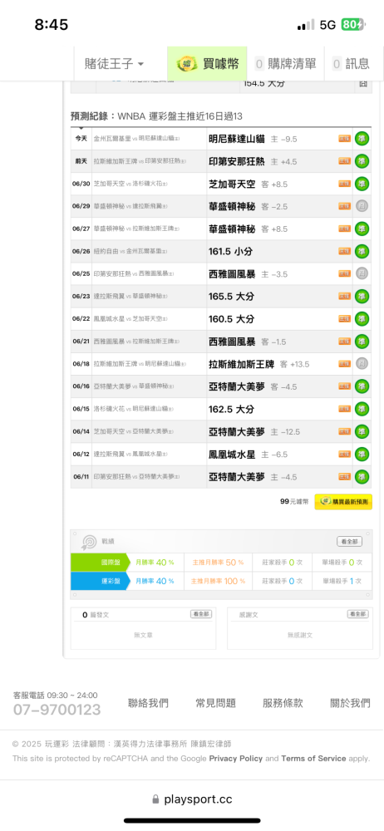Click green 準 icon on 明尼蘇達山貓 row
Image resolution: width=384 pixels, height=831 pixels.
click(x=362, y=139)
